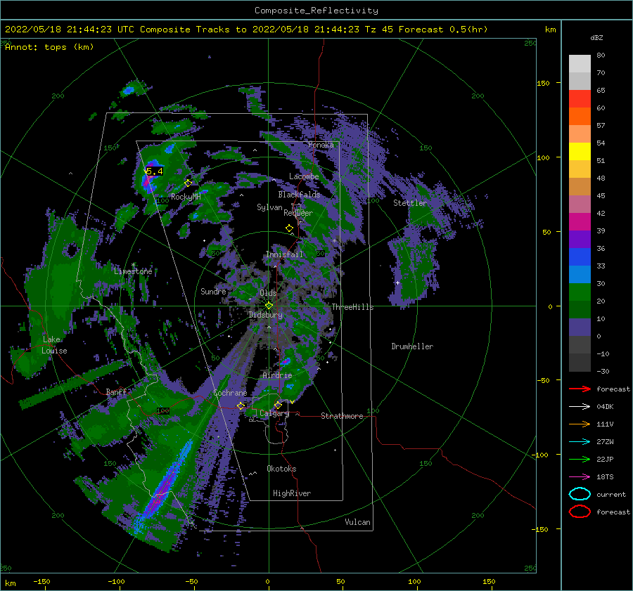Image resolution: width=633 pixels, height=591 pixels.
Task: Click the dBZ legend heading
Action: (x=596, y=37)
